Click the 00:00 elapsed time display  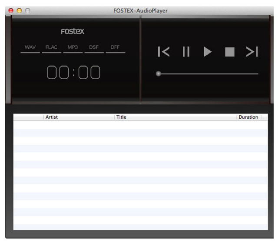point(73,72)
